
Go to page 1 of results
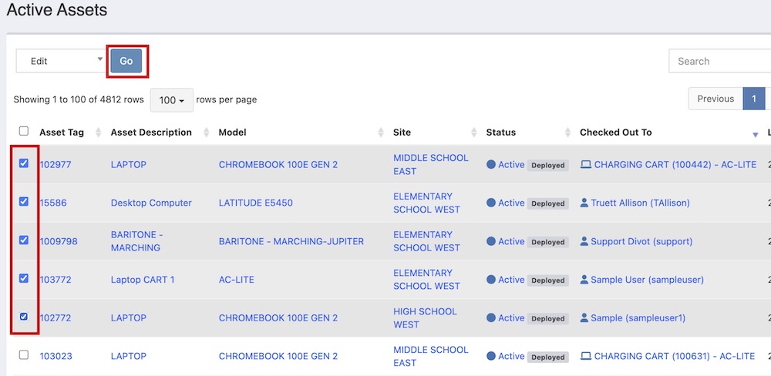click(x=753, y=99)
